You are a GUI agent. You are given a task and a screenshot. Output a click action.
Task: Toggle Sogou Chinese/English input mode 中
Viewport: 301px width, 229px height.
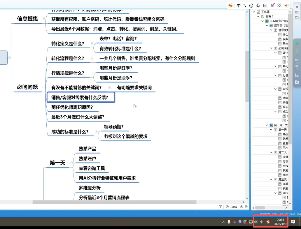(x=239, y=6)
